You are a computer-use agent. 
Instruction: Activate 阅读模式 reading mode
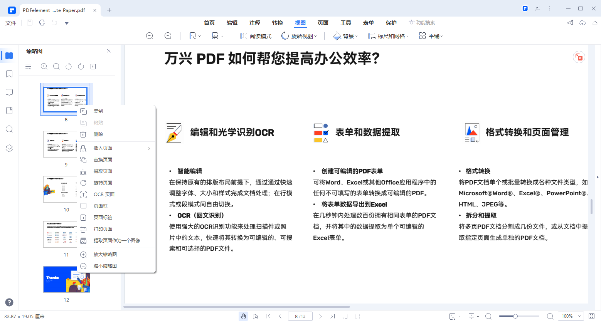click(x=256, y=35)
